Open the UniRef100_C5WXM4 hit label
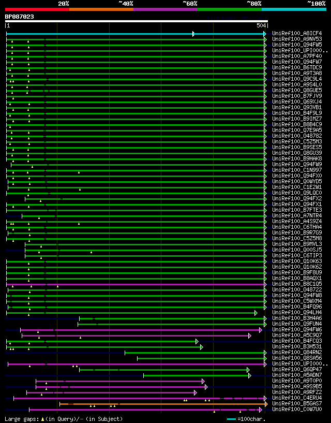The image size is (331, 423). [297, 301]
